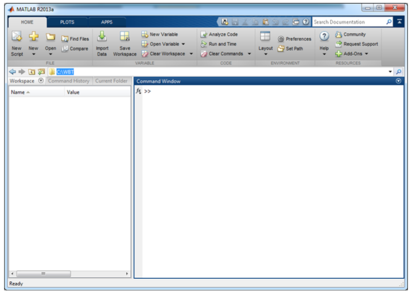Open Workspace panel actions menu

(41, 81)
